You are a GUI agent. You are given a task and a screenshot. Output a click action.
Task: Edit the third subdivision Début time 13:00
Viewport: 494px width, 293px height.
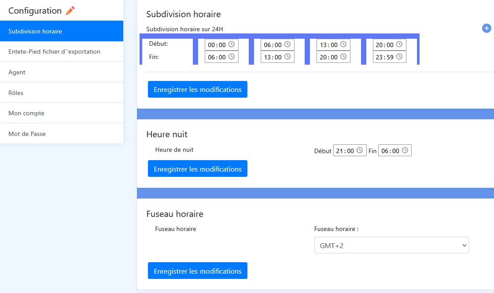point(333,45)
